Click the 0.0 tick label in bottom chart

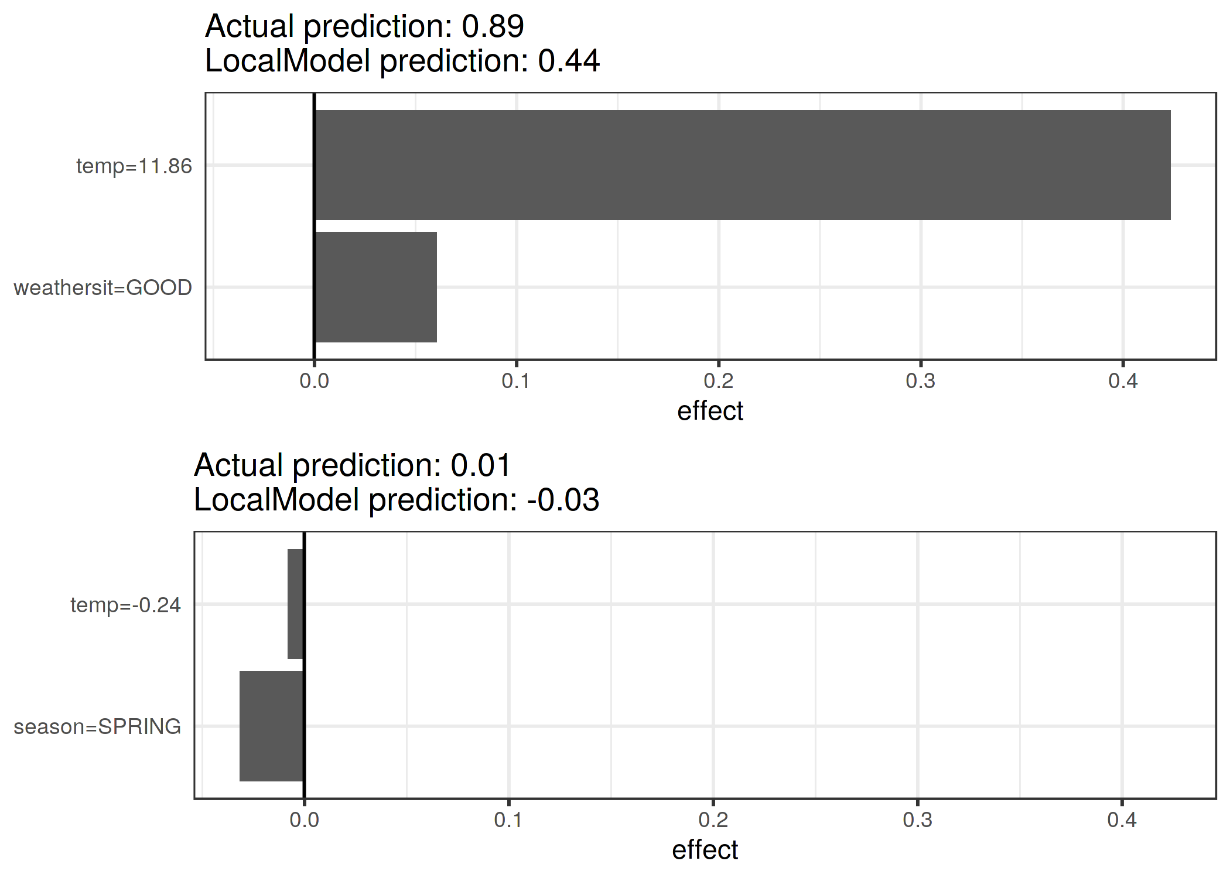coord(304,820)
